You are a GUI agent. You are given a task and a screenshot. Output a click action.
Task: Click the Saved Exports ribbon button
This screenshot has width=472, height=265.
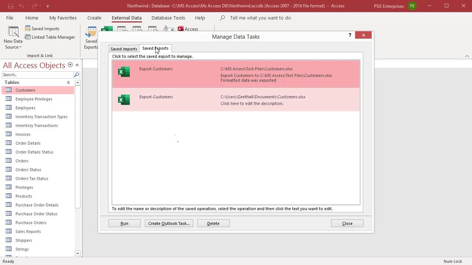tap(91, 38)
